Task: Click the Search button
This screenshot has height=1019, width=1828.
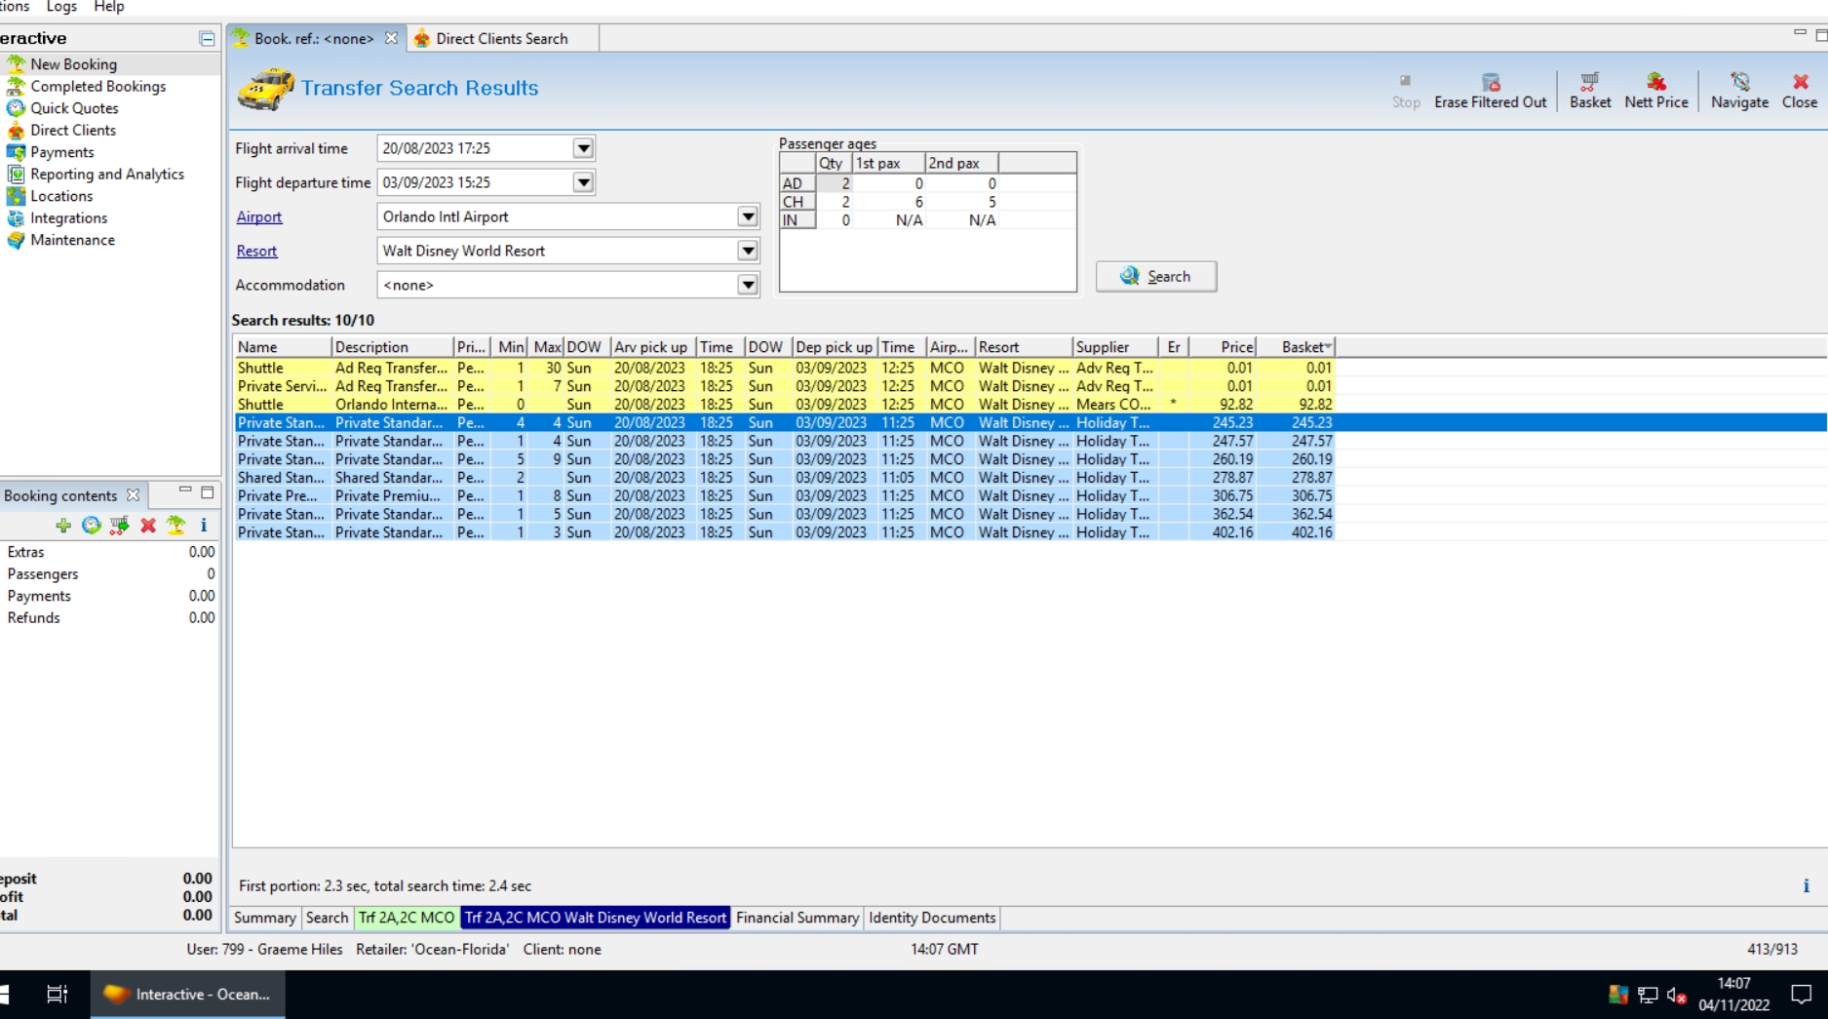Action: click(x=1156, y=276)
